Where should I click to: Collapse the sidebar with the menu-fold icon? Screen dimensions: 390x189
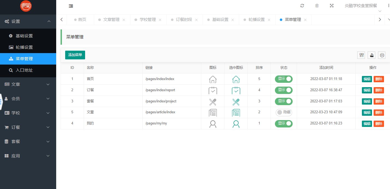tap(71, 6)
